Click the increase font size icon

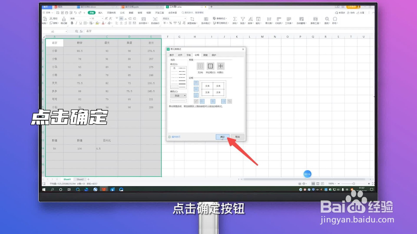click(x=106, y=18)
